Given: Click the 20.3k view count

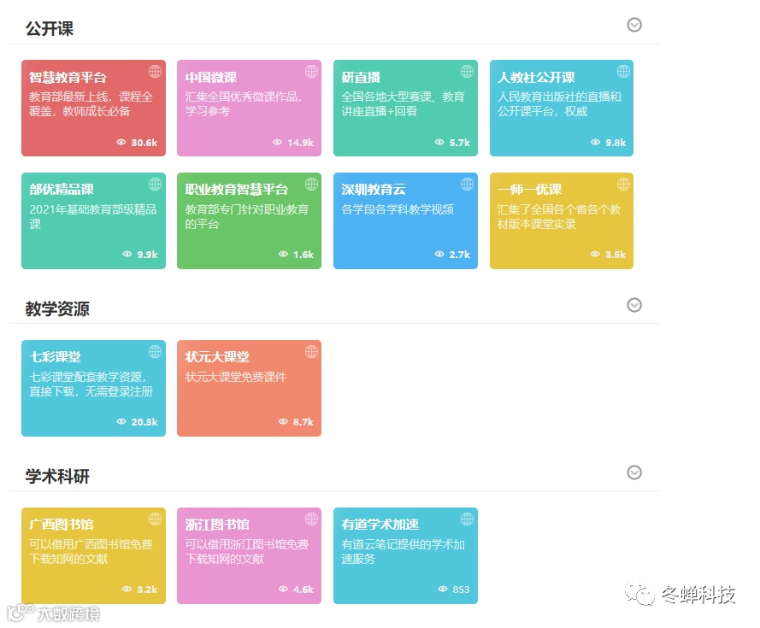Looking at the screenshot, I should 144,422.
